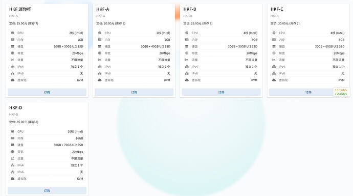This screenshot has height=196, width=353.
Task: Click the CPU icon in HKF-D card
Action: tap(13, 131)
